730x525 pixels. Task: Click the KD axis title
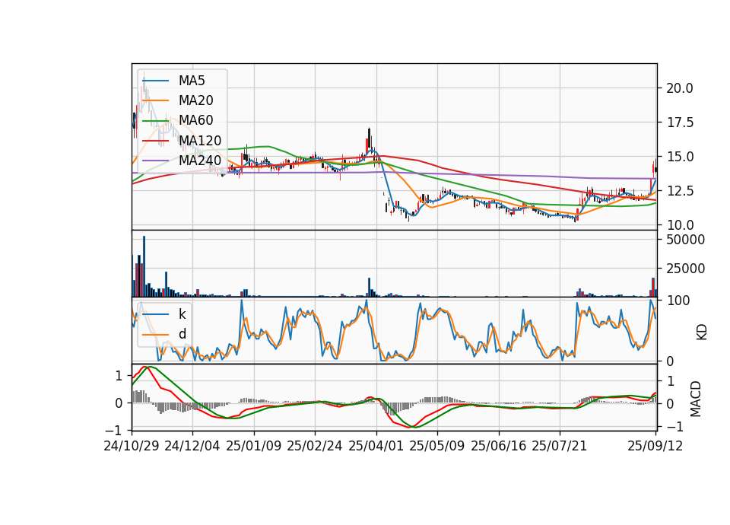[702, 332]
